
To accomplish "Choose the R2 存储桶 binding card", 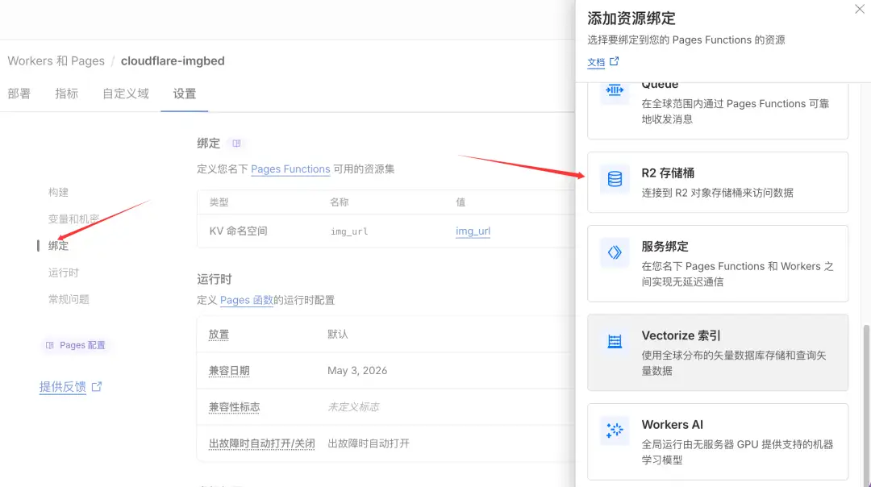I will point(718,182).
